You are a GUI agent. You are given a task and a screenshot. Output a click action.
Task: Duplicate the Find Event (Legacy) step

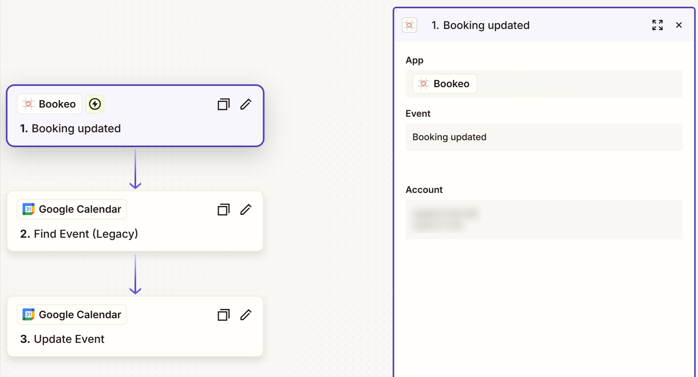tap(223, 210)
